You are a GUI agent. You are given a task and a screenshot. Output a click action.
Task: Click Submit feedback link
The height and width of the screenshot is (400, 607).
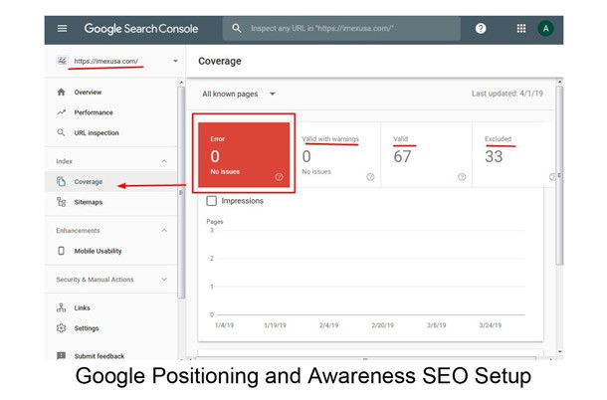pos(100,356)
